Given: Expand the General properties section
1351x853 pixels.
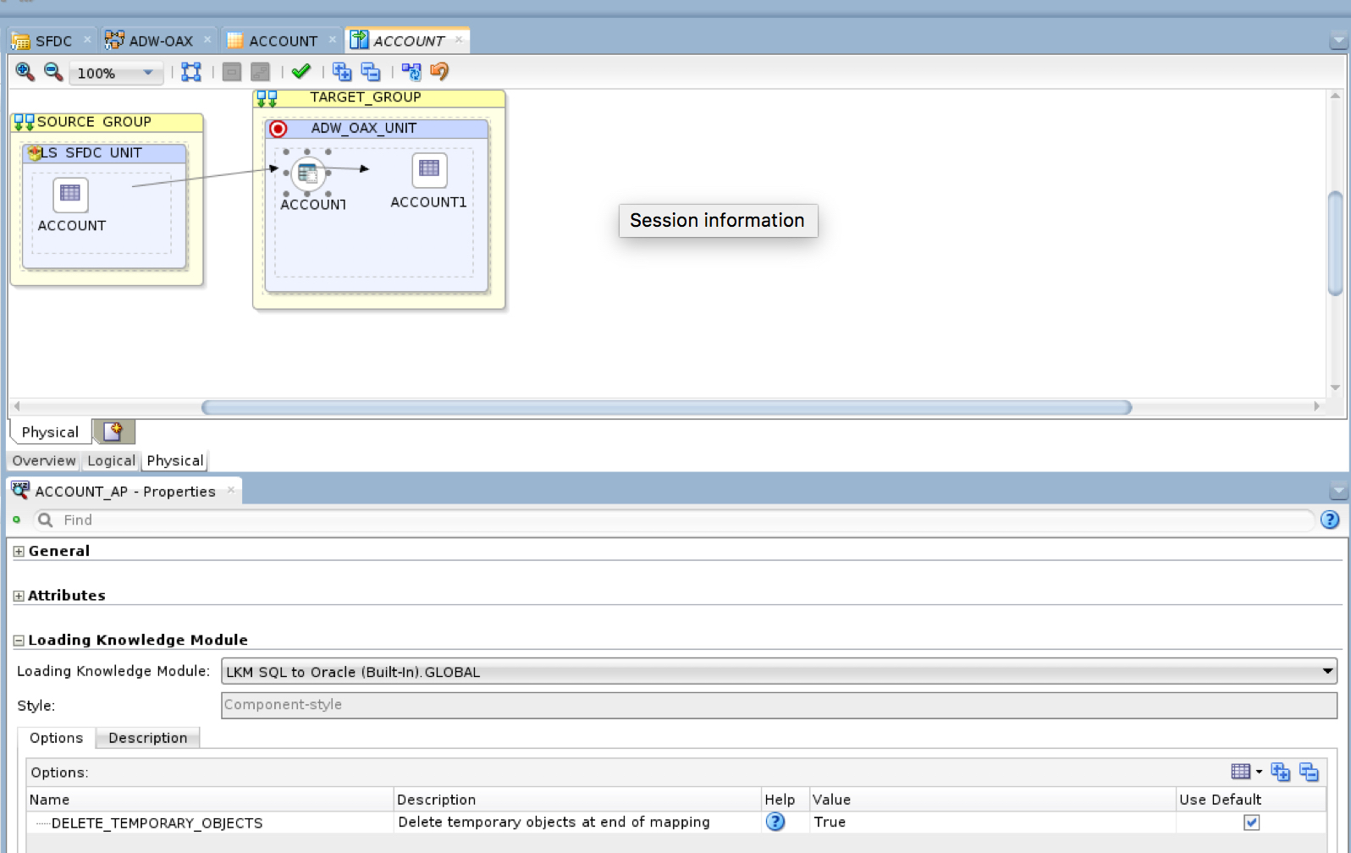Looking at the screenshot, I should [19, 551].
